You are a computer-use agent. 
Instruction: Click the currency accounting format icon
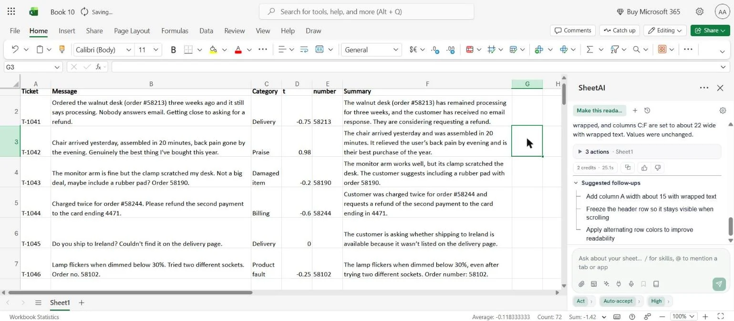coord(413,50)
